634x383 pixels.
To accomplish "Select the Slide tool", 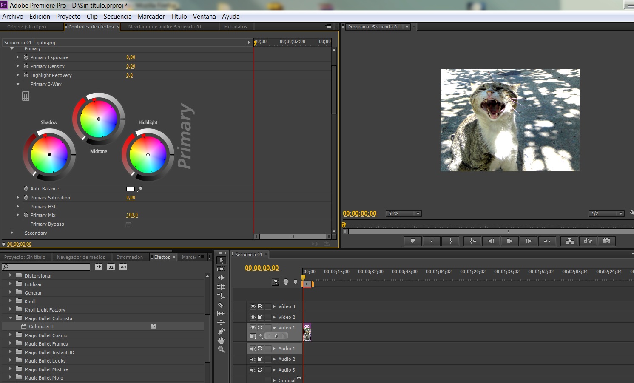I will (x=221, y=323).
